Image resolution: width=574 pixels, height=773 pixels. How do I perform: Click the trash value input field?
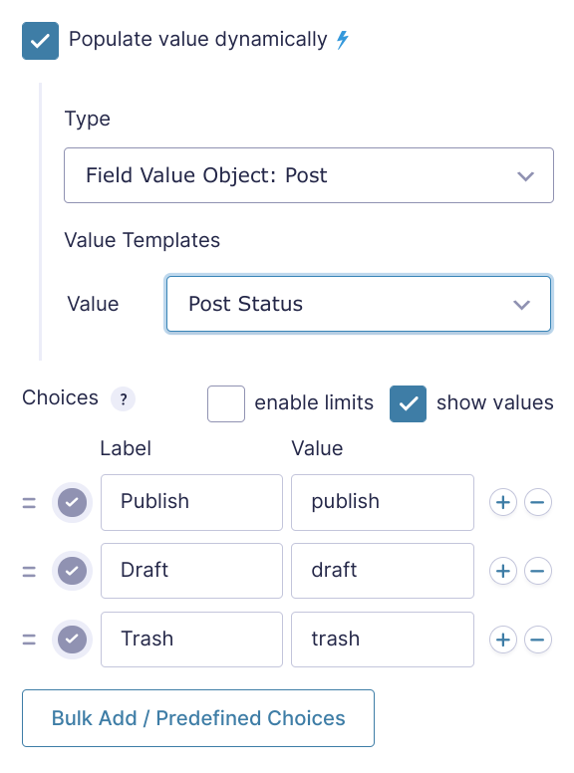(x=383, y=640)
